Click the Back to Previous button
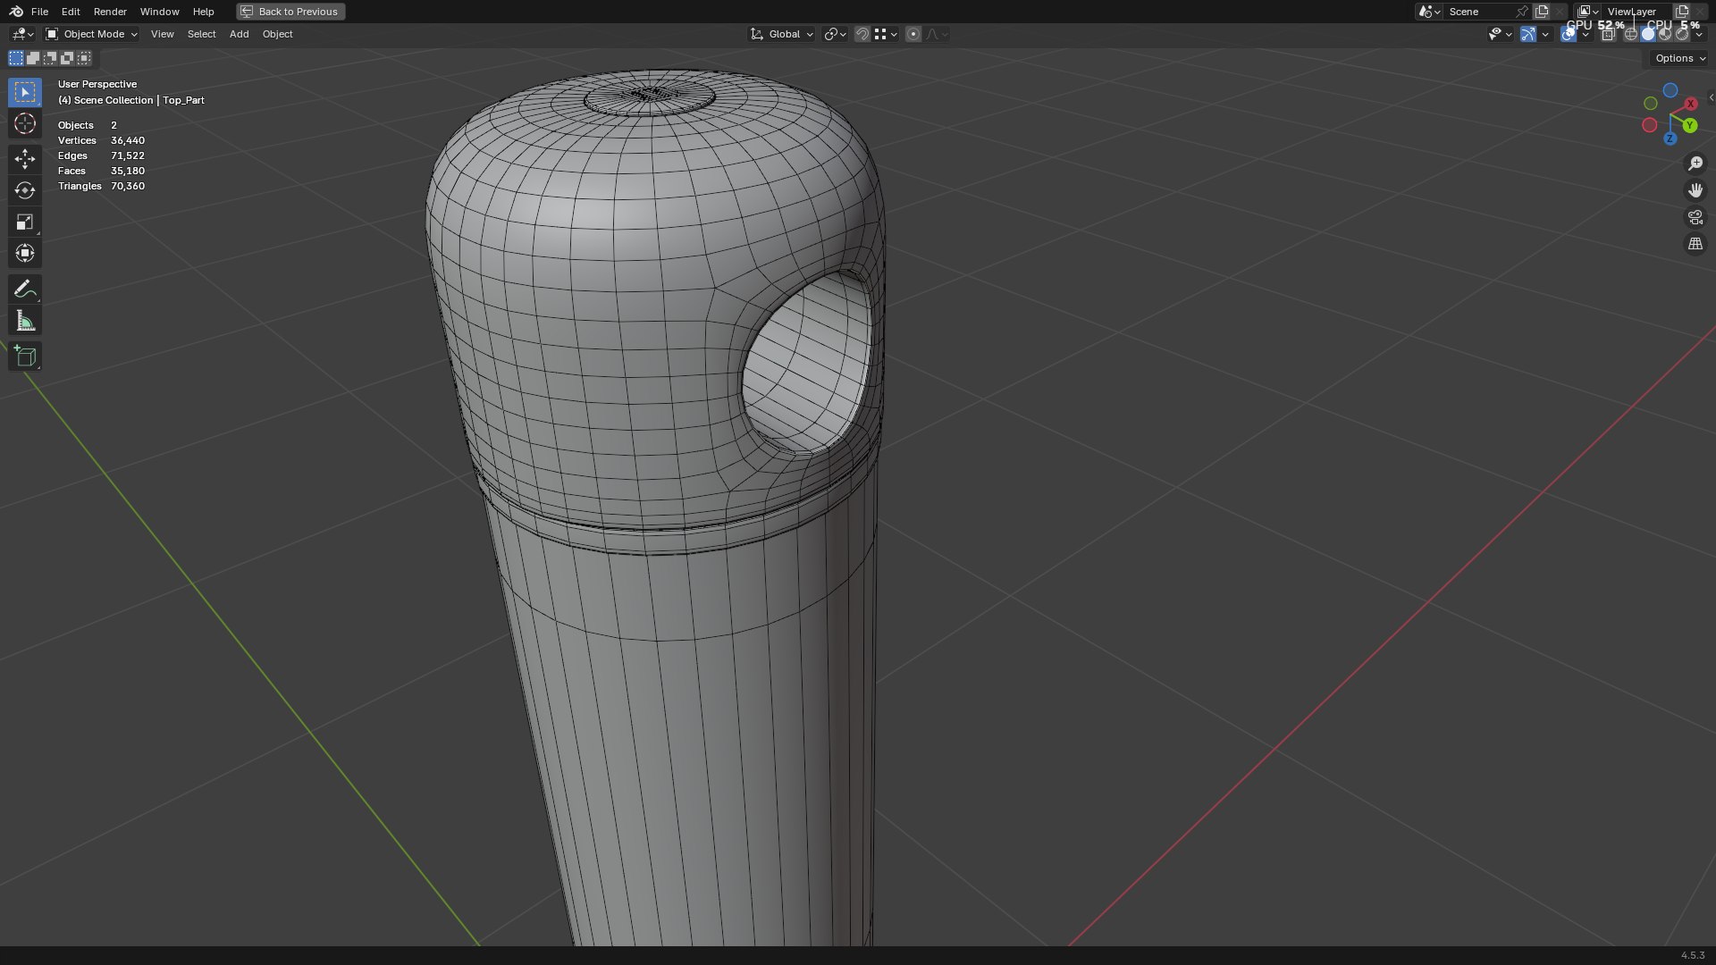The width and height of the screenshot is (1716, 965). point(290,12)
